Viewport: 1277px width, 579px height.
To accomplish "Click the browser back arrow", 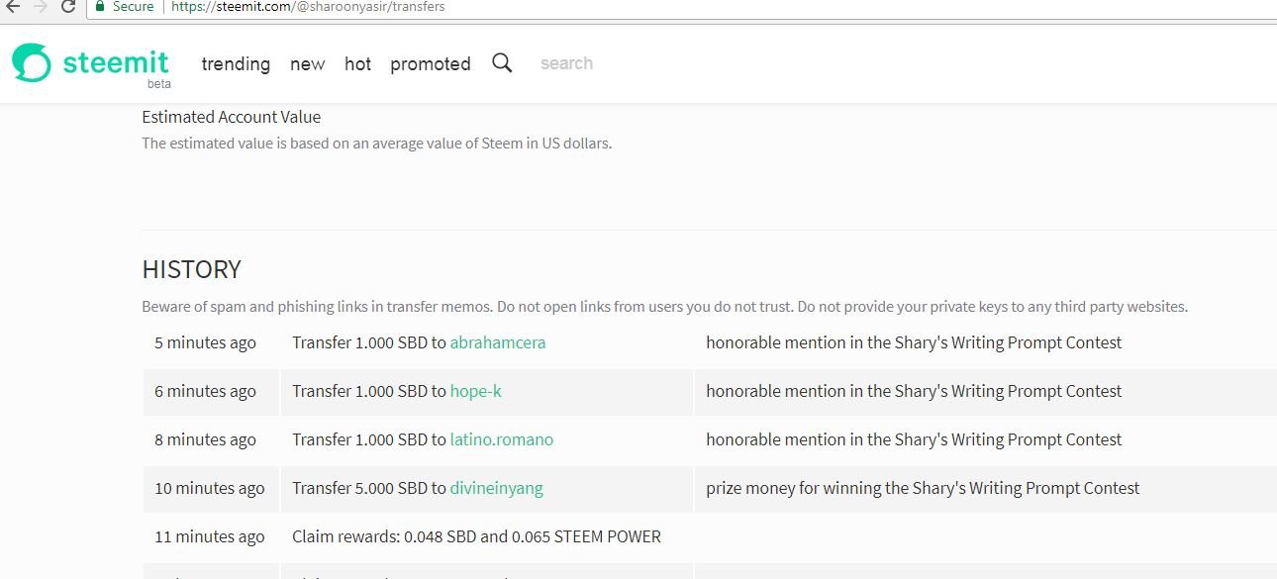I will coord(12,7).
